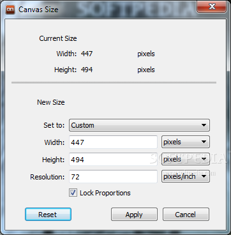Expand the Width units pixels dropdown
This screenshot has height=235, width=231.
click(x=186, y=142)
